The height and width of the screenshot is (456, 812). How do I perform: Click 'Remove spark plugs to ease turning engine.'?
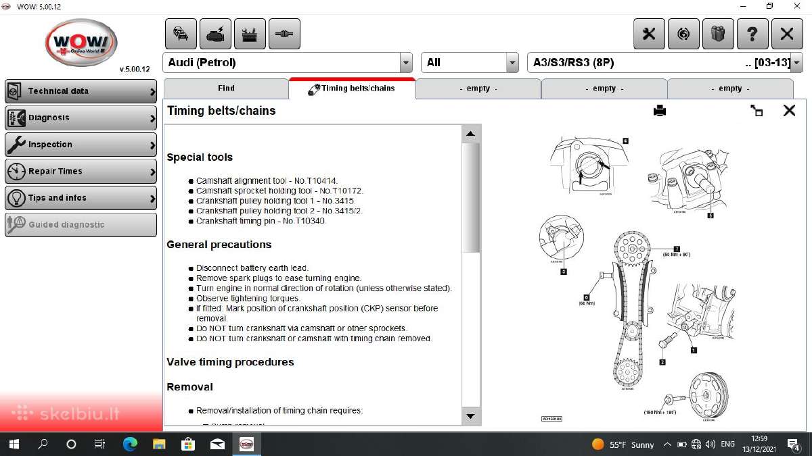279,278
